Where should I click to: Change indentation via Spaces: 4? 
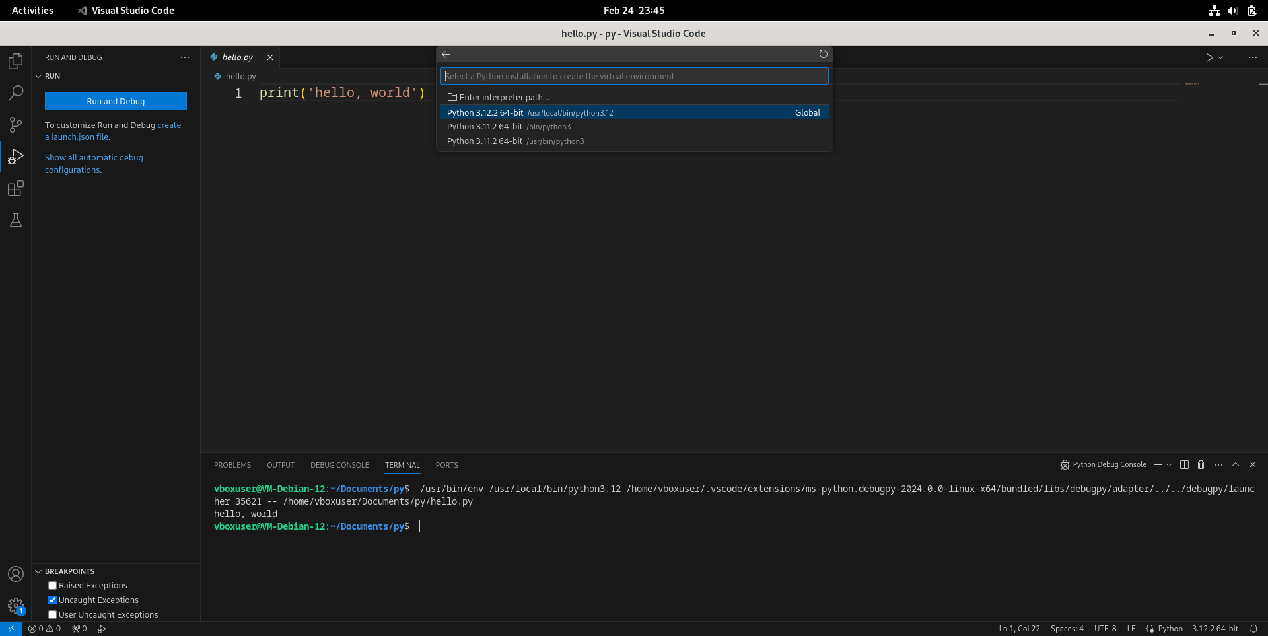click(1067, 629)
